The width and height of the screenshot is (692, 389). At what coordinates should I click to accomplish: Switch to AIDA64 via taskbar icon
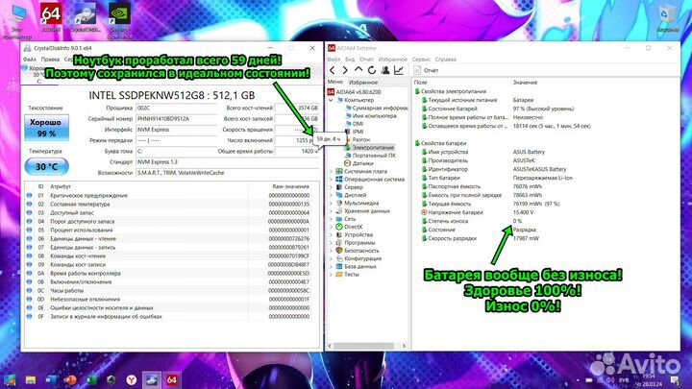pyautogui.click(x=172, y=379)
